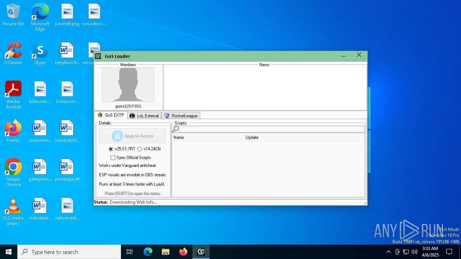Show hidden system tray icons

click(x=388, y=252)
